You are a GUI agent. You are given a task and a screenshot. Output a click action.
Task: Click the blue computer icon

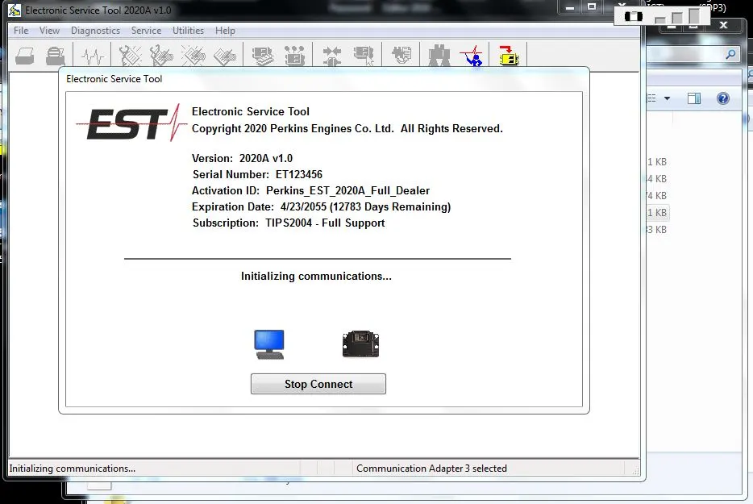(269, 344)
